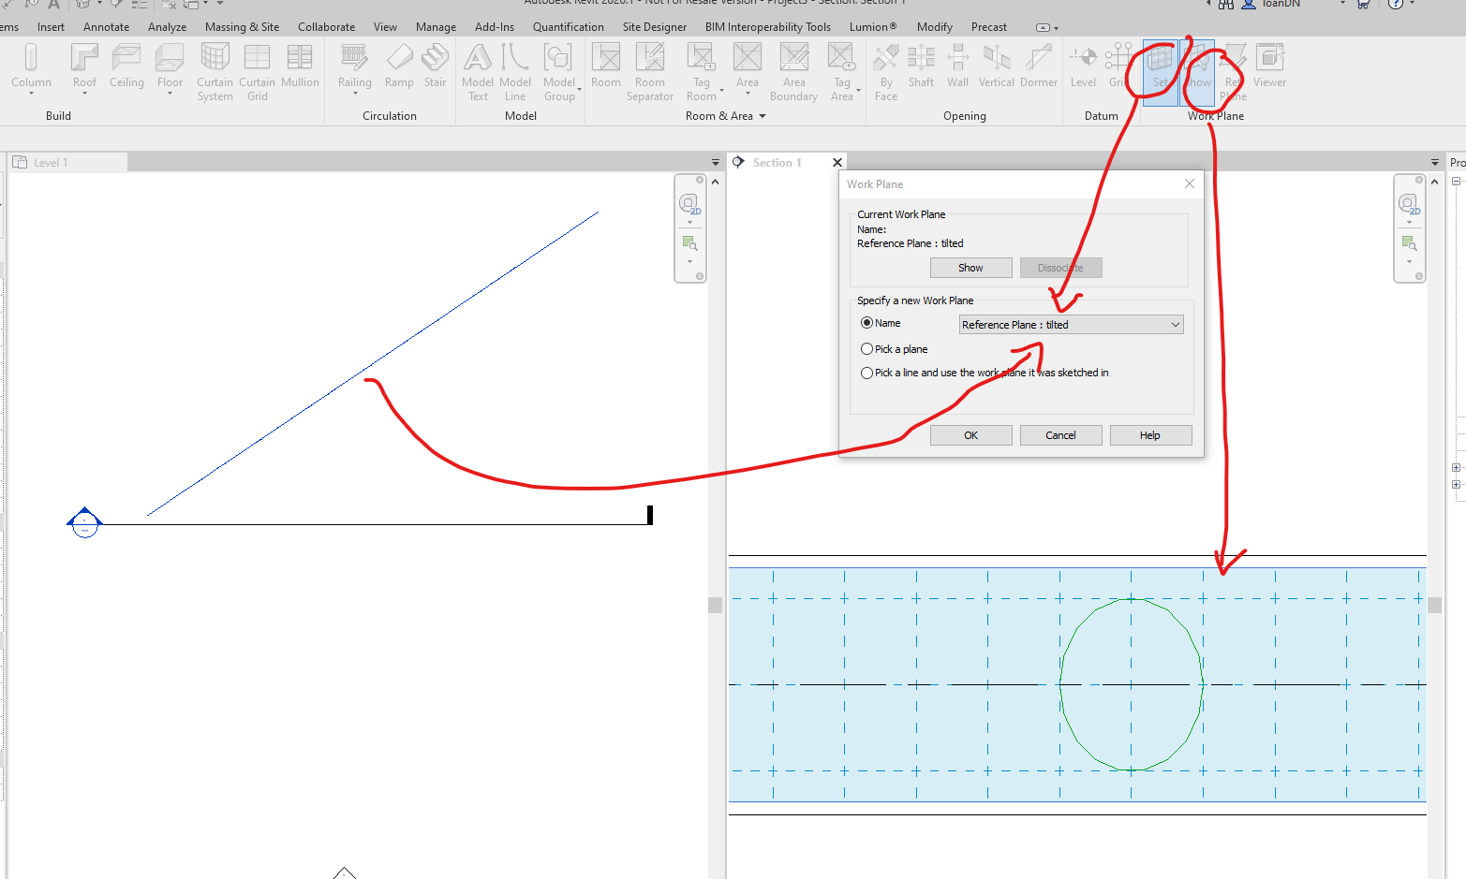Open the Floor tool dropdown
Image resolution: width=1466 pixels, height=879 pixels.
pos(170,94)
